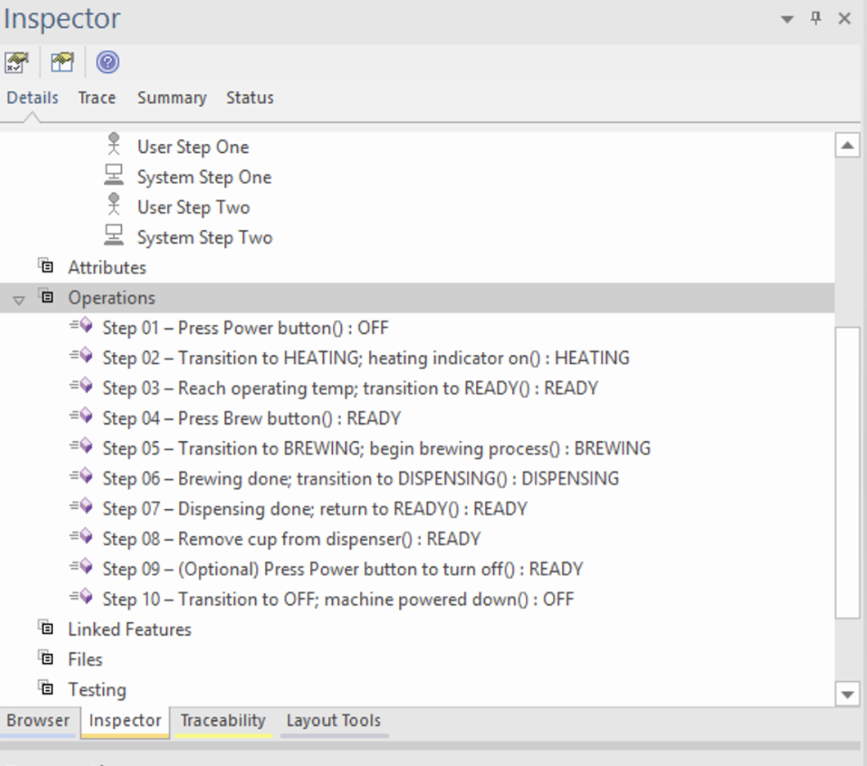Click the second Inspector toolbar diagram icon
Screen dimensions: 867x766
click(x=62, y=62)
